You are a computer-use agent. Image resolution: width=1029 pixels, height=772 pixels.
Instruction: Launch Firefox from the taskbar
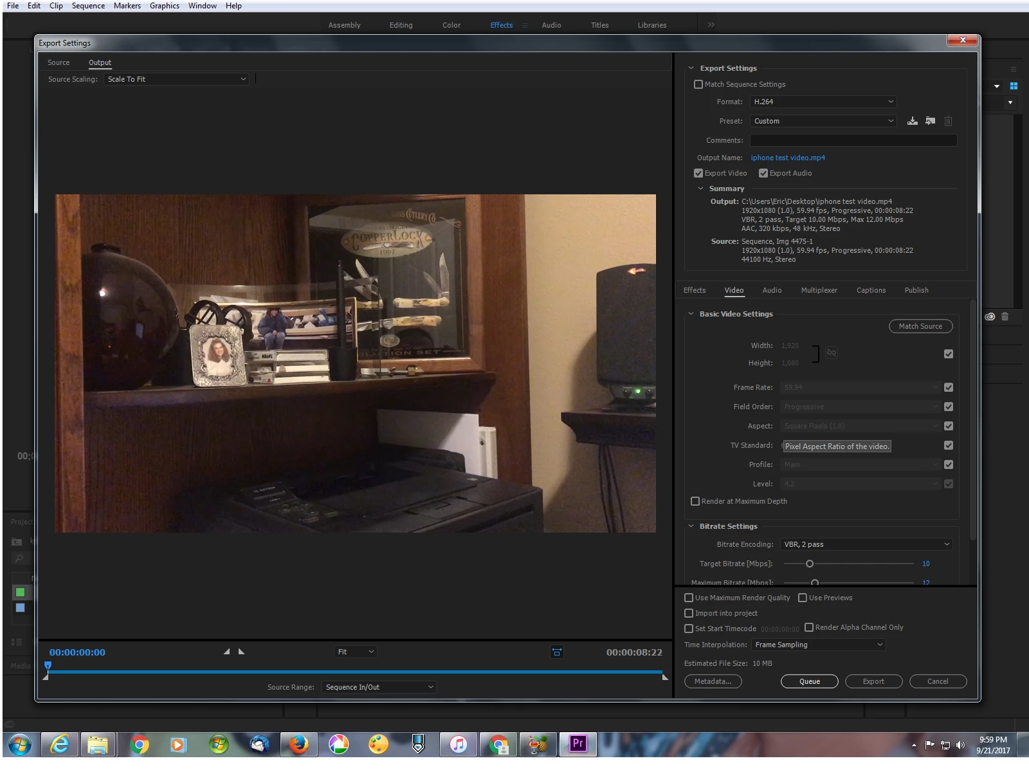click(x=298, y=744)
